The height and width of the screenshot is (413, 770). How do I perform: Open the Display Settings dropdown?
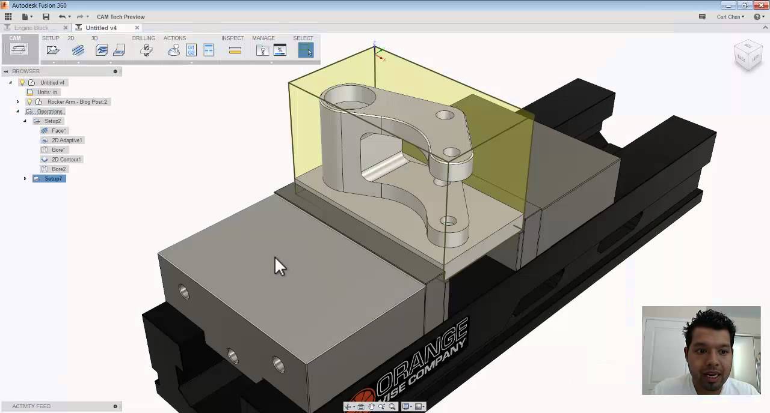[x=408, y=406]
